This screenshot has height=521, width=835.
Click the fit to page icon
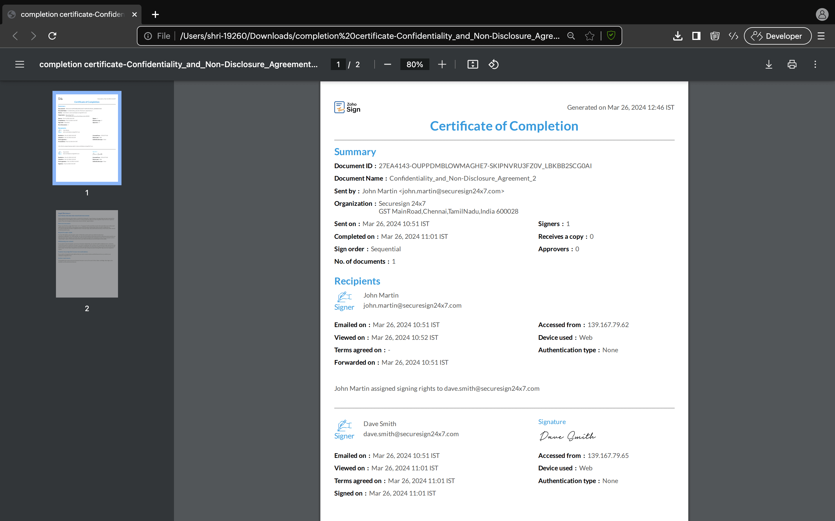pos(473,65)
